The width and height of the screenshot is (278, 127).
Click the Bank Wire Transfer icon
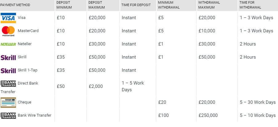[8, 116]
